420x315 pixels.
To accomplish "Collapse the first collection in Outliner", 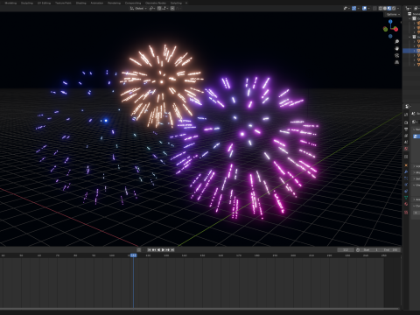I will coord(409,18).
